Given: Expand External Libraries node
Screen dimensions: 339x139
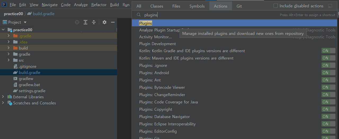Looking at the screenshot, I should (3, 97).
